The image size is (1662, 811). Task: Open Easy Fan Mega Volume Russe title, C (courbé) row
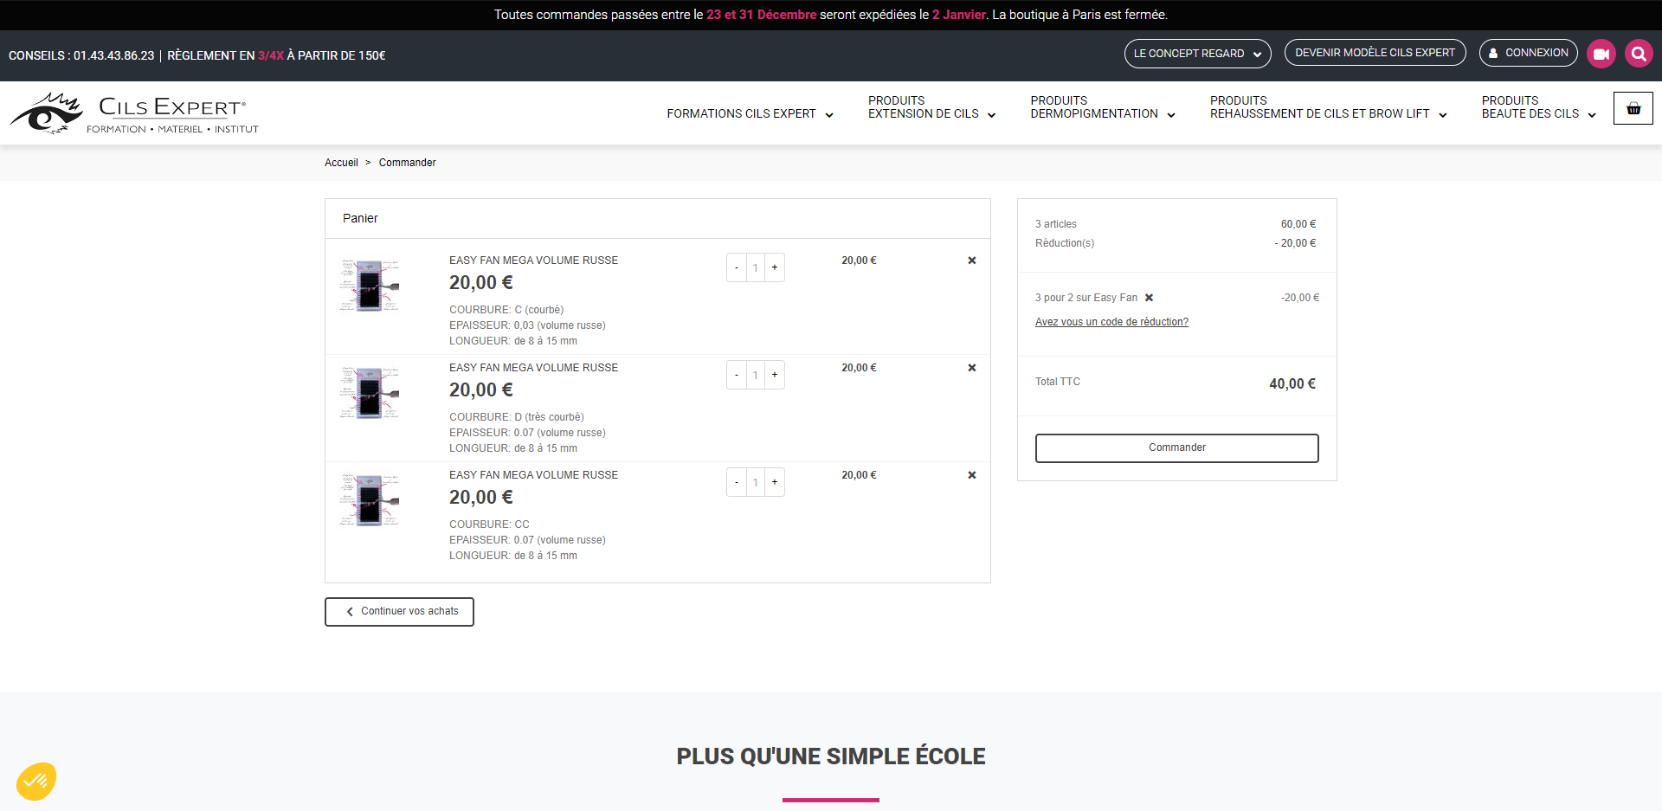(x=533, y=261)
